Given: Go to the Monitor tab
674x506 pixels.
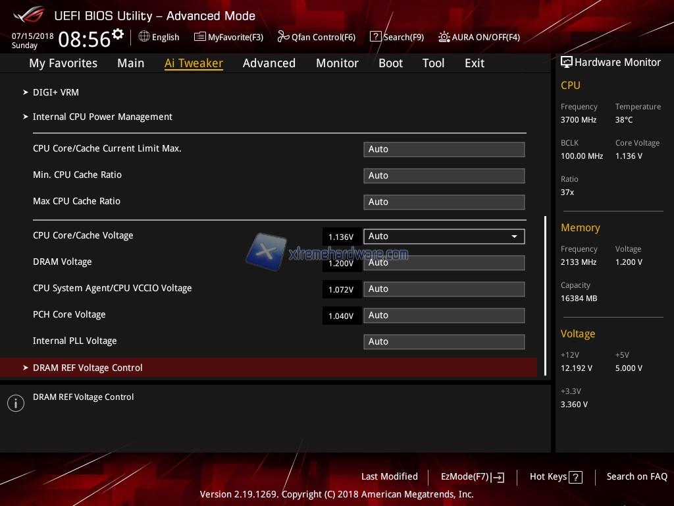Looking at the screenshot, I should [x=337, y=63].
